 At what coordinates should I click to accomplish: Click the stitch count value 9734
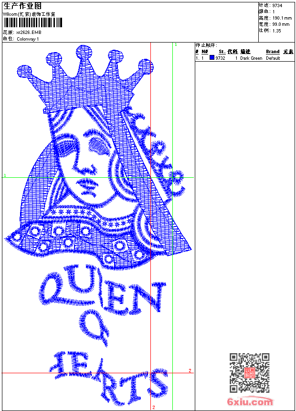277,6
